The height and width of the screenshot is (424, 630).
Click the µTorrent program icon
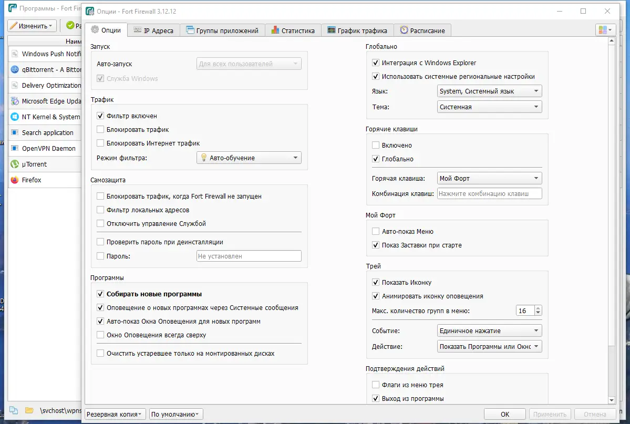tap(15, 164)
